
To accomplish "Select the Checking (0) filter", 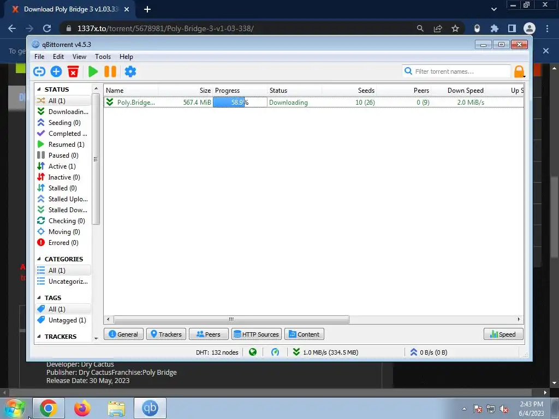I will click(x=63, y=221).
